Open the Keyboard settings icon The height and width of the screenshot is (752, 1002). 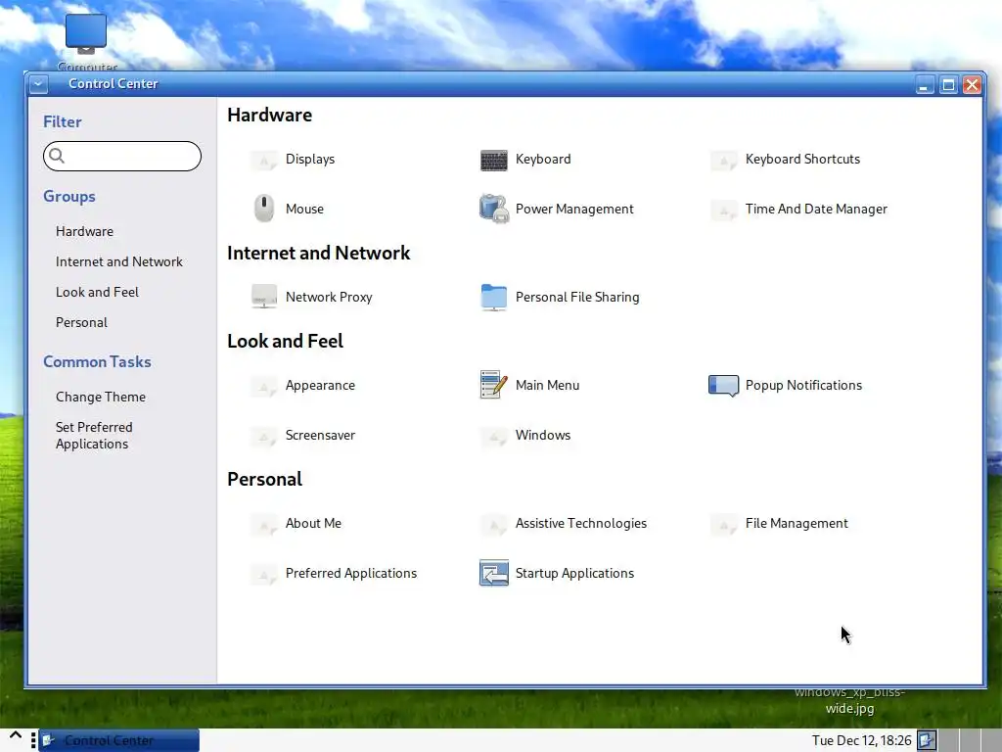493,160
